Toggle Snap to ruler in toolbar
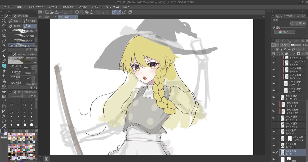The height and width of the screenshot is (162, 308). [x=114, y=12]
